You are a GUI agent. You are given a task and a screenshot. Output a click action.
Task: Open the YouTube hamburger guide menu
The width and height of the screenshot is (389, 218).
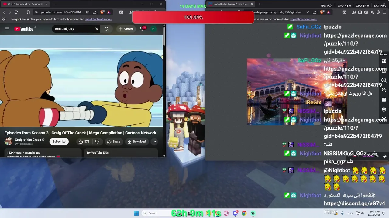(7, 29)
